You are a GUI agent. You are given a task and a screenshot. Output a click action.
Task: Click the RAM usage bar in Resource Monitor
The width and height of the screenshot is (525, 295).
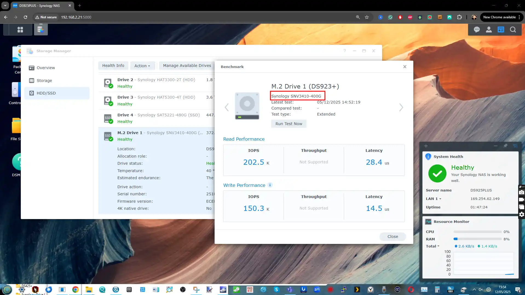coord(477,239)
